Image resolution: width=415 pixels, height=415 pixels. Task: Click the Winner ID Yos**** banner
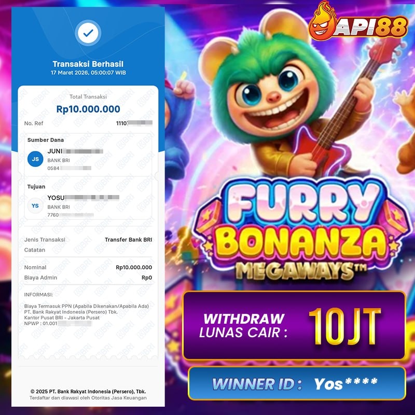297,383
